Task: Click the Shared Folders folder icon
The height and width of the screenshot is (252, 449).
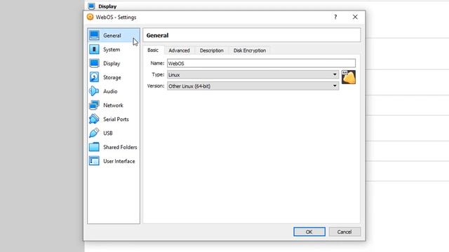Action: [x=94, y=147]
